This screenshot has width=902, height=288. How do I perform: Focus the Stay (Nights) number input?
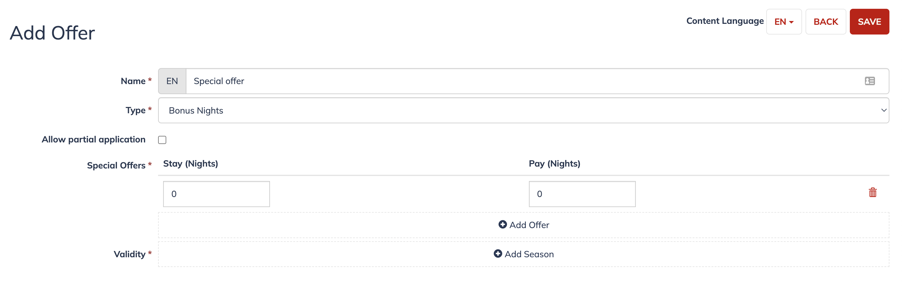coord(217,194)
